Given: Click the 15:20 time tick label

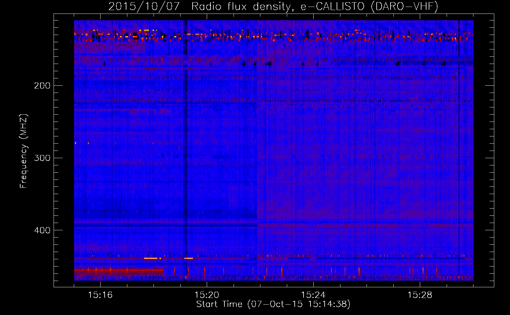Looking at the screenshot, I should tap(207, 295).
